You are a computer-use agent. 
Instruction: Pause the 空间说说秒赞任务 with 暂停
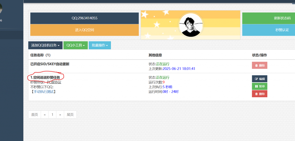click(x=260, y=86)
